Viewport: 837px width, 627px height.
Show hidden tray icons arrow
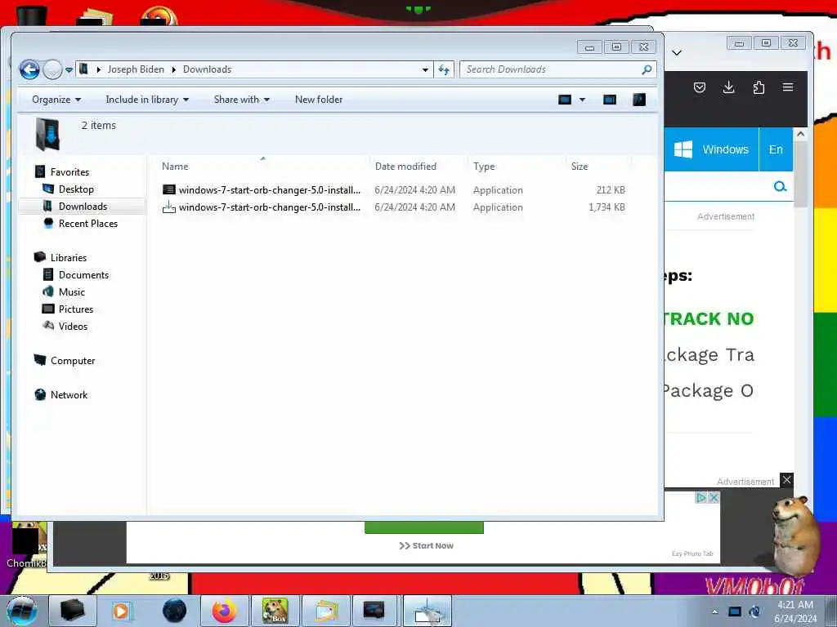pos(714,611)
